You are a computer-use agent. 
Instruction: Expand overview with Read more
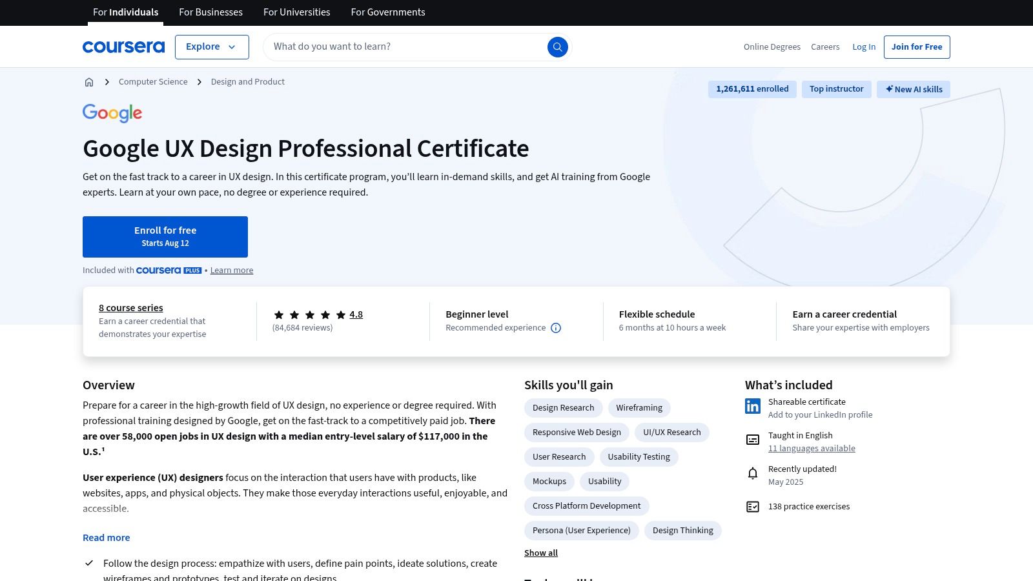(x=107, y=538)
